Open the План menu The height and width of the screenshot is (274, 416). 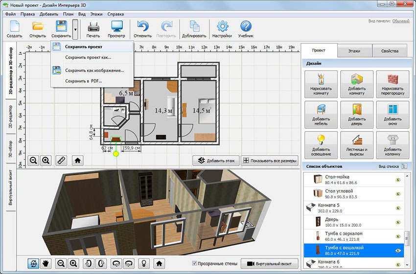[68, 14]
